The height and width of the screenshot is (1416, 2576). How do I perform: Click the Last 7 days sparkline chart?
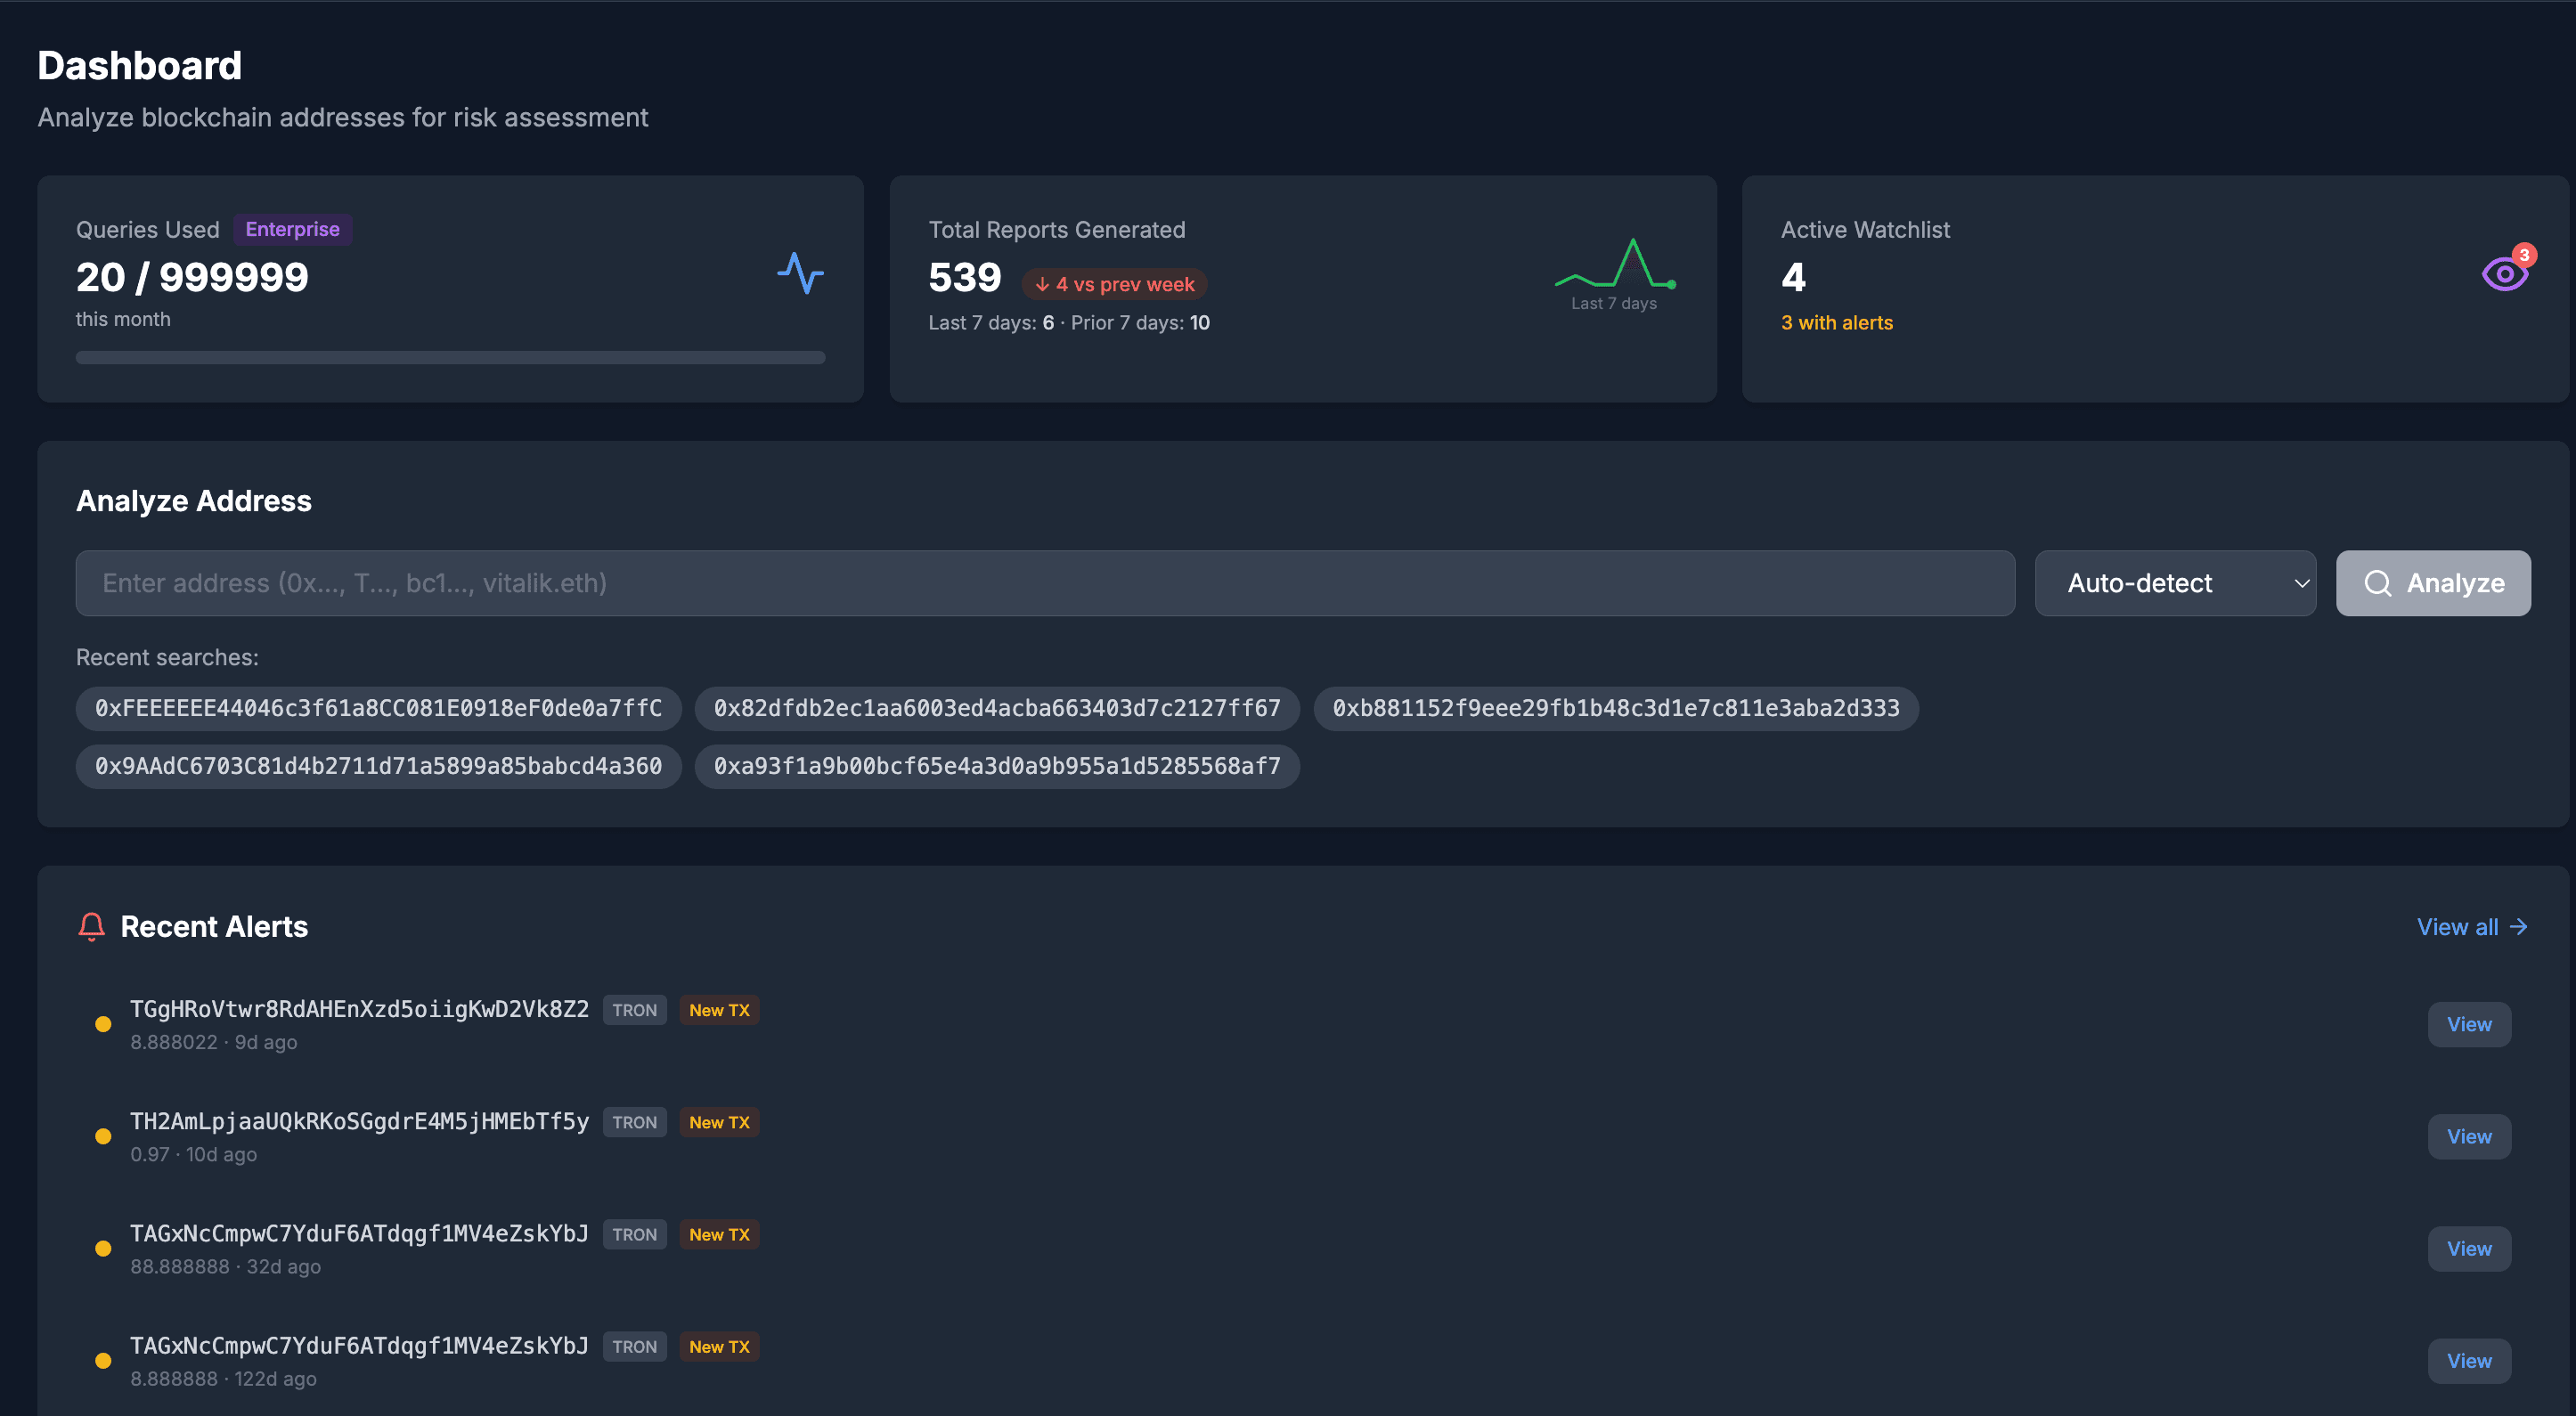coord(1614,263)
